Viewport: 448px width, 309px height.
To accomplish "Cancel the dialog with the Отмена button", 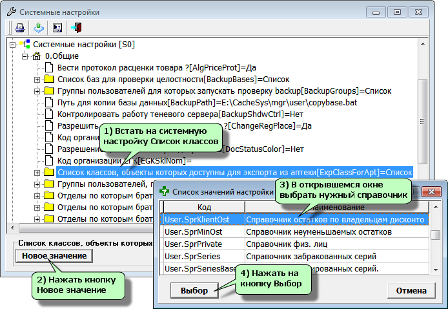I will coord(407,290).
